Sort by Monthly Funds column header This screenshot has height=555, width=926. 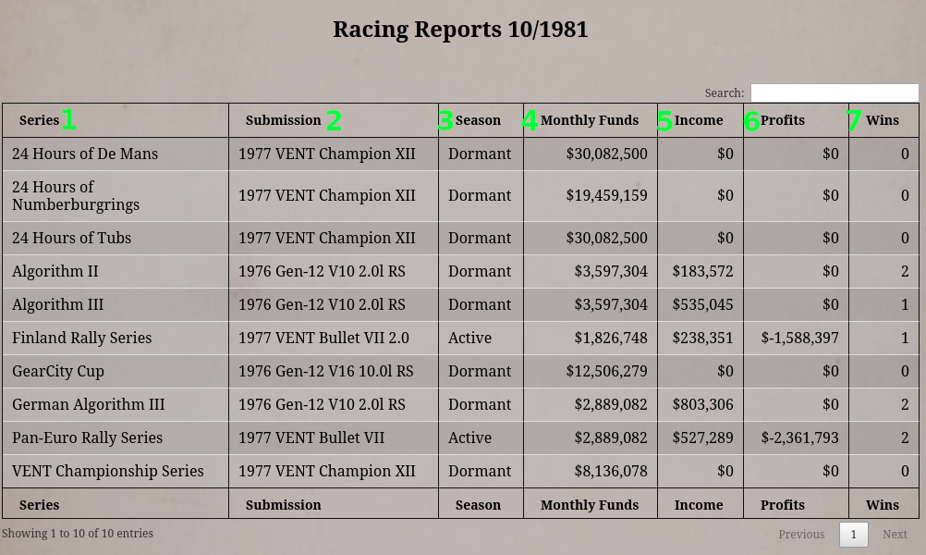(x=590, y=120)
